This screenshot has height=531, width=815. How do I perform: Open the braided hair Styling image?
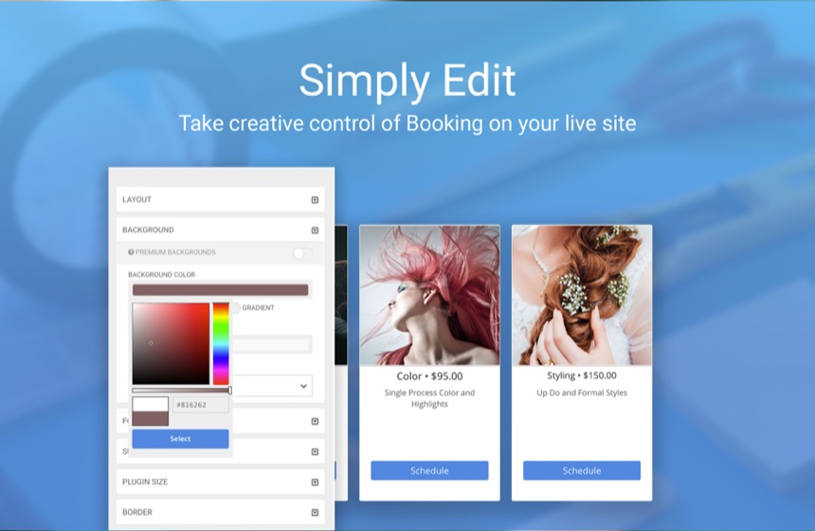click(582, 295)
